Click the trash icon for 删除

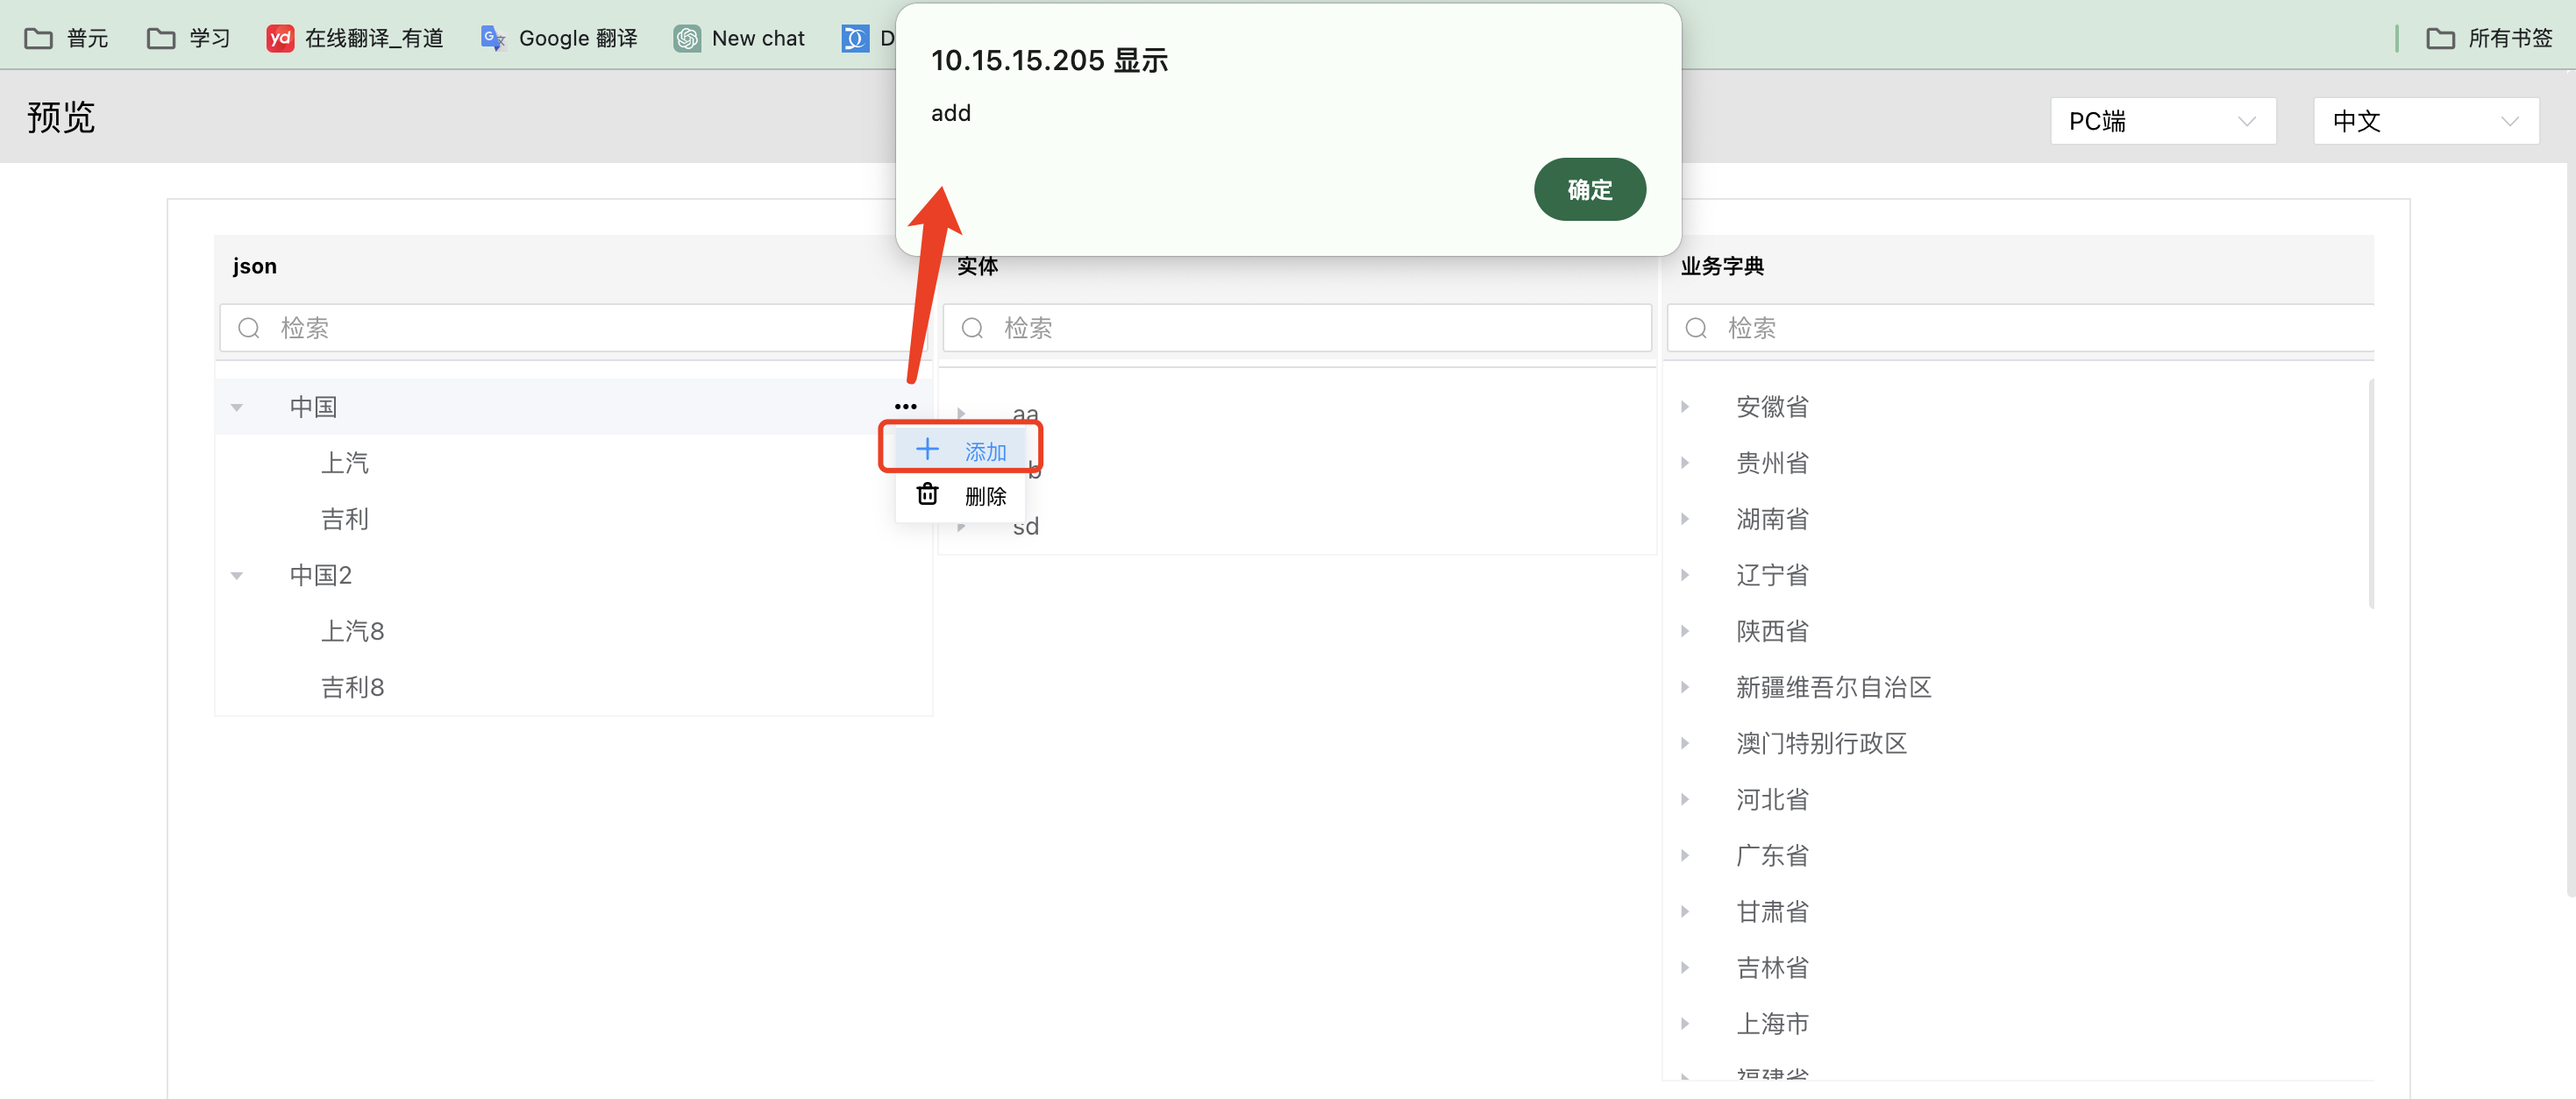927,494
